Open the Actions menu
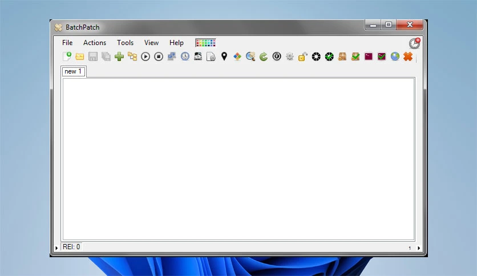The width and height of the screenshot is (477, 276). point(95,43)
